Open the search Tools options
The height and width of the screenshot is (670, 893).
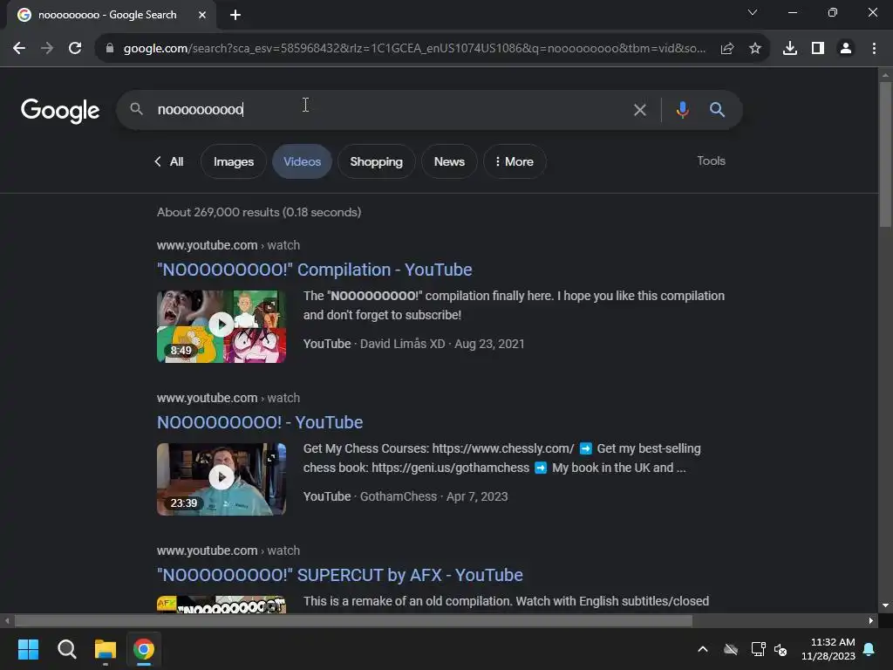[x=712, y=161]
